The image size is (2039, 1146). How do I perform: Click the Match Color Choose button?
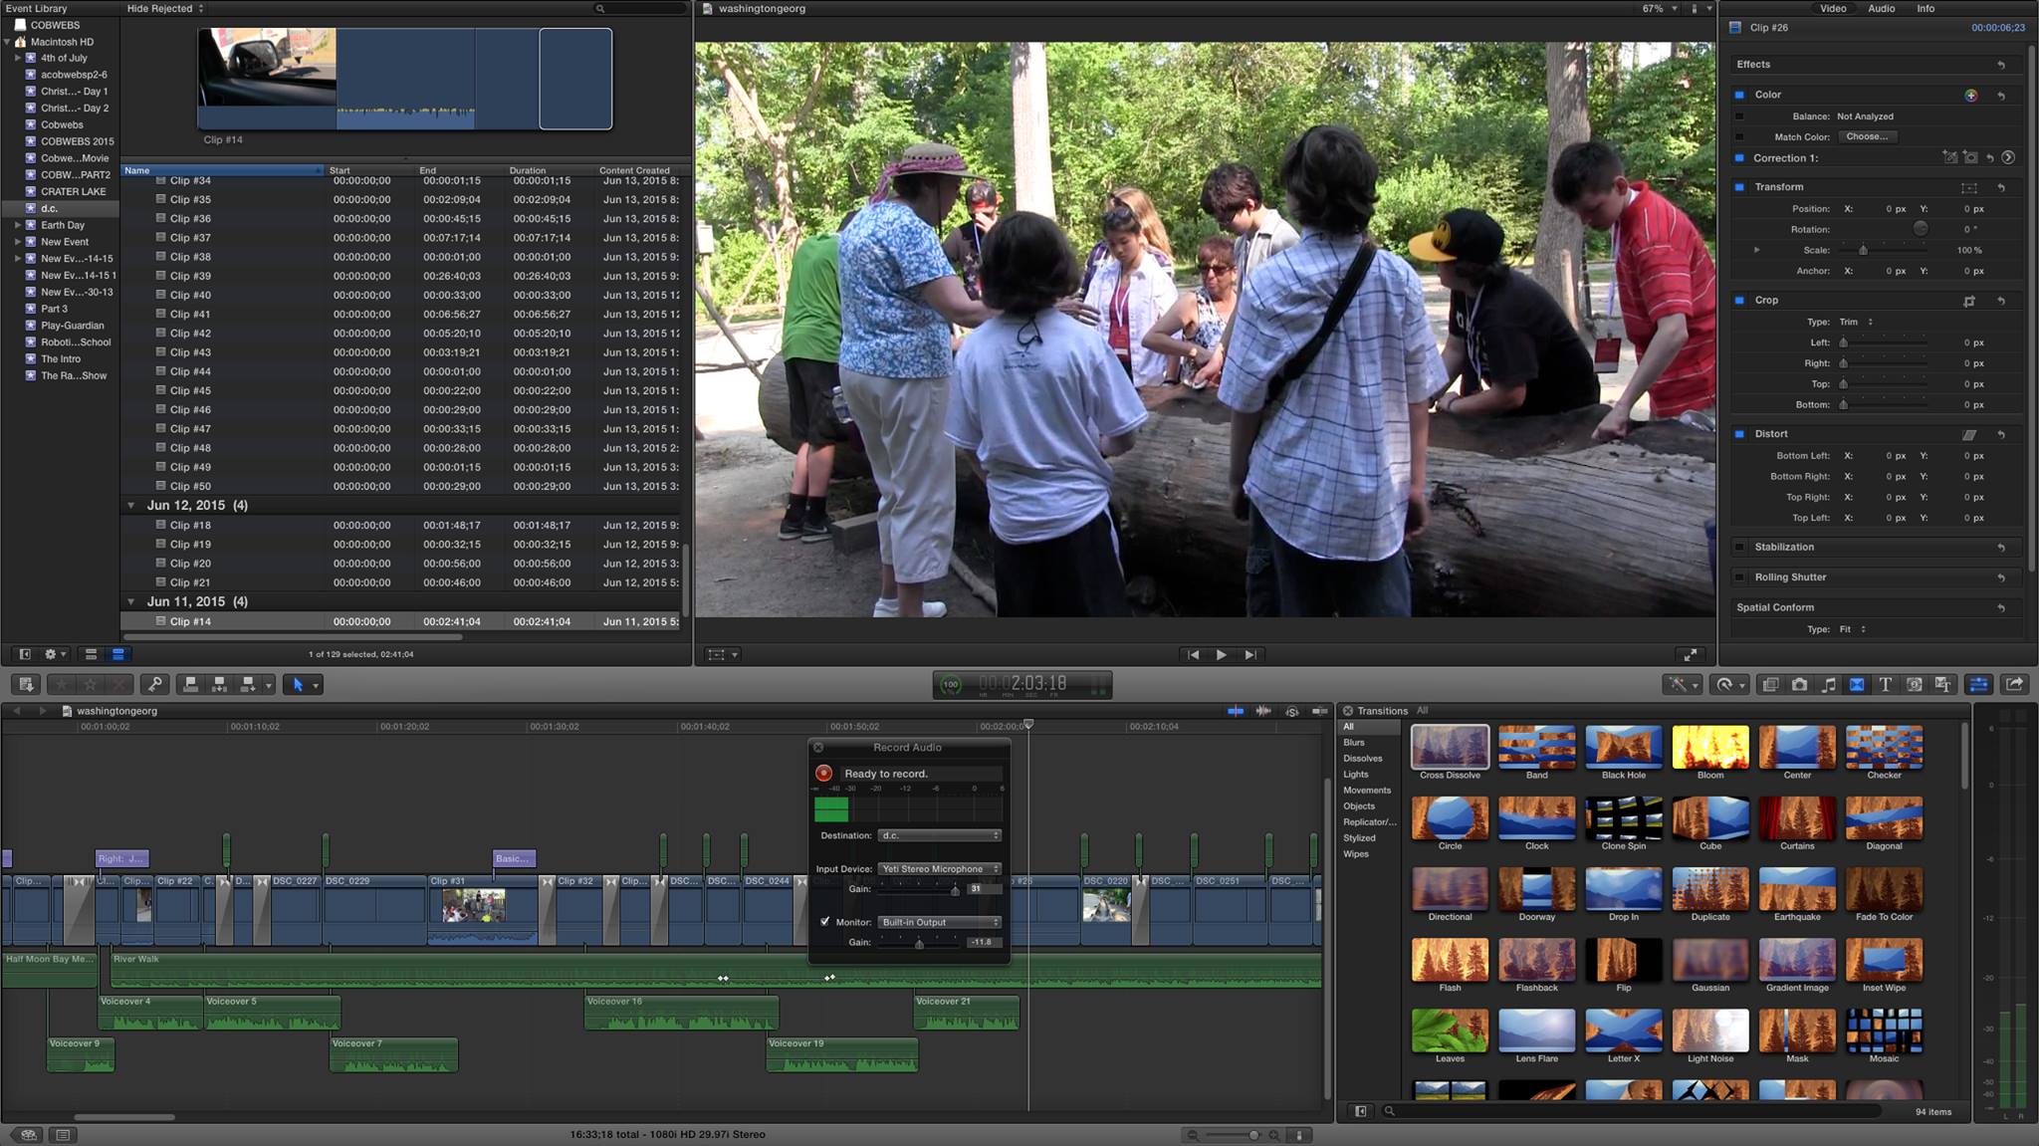1867,137
